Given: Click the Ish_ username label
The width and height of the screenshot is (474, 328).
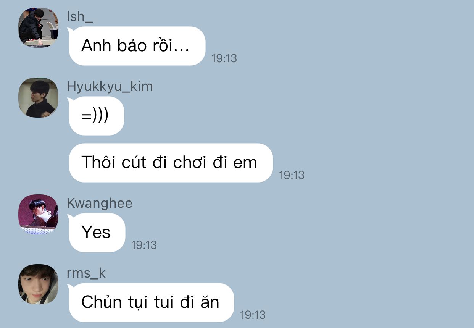Looking at the screenshot, I should 80,17.
